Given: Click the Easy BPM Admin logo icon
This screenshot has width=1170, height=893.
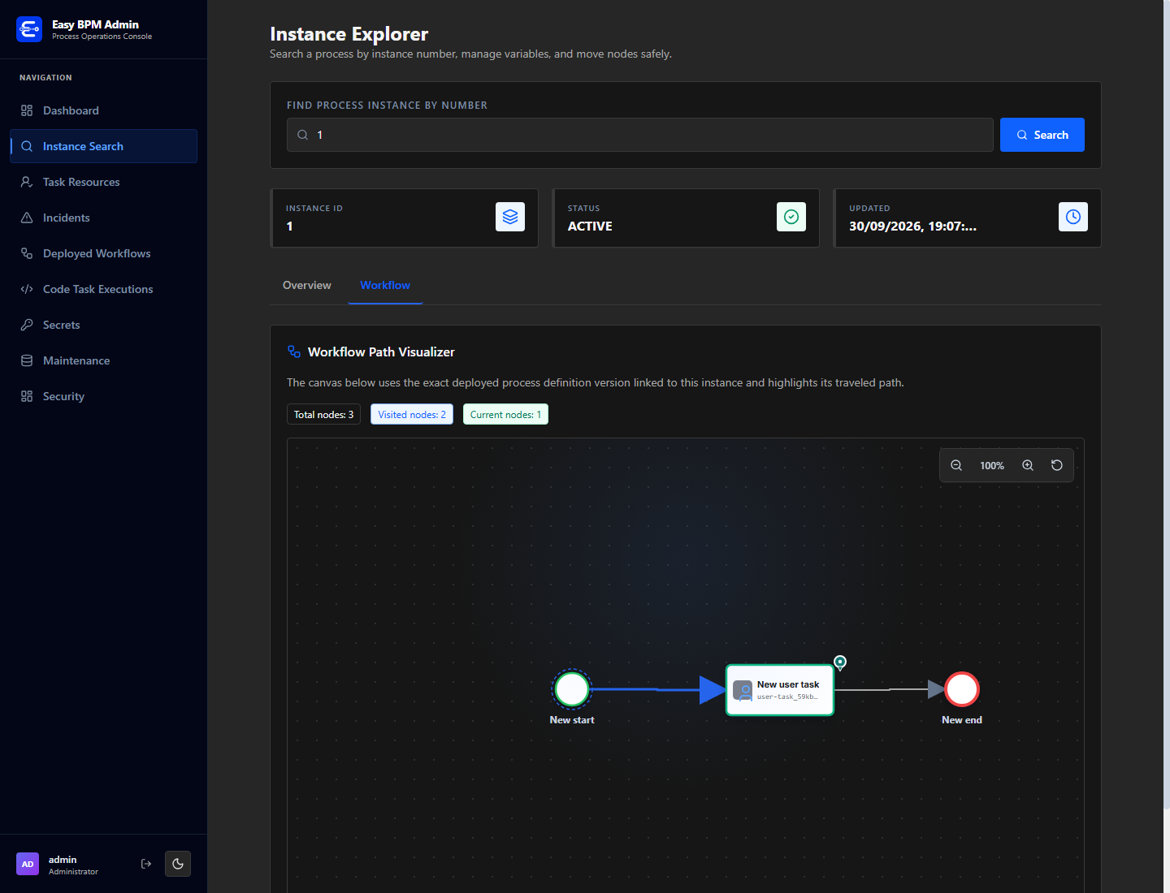Looking at the screenshot, I should (x=29, y=29).
